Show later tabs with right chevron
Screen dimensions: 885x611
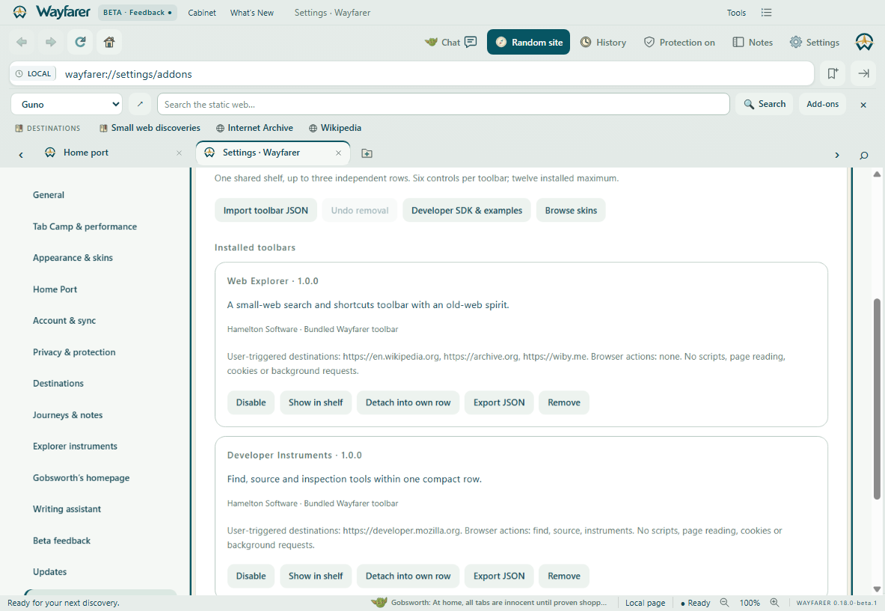tap(837, 155)
